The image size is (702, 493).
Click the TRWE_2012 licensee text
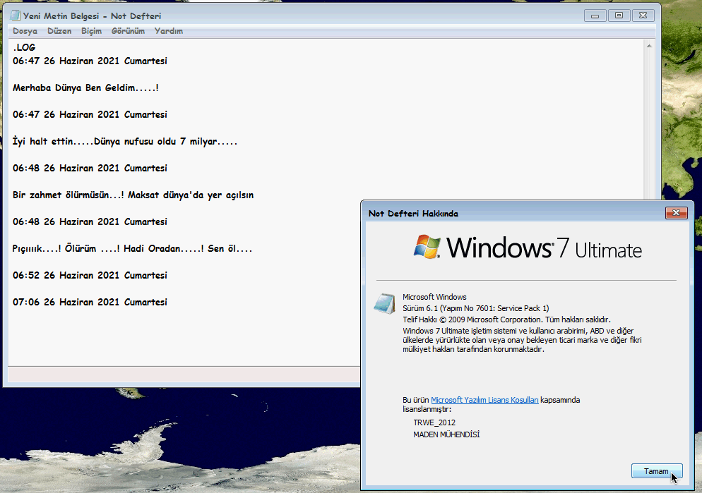coord(434,422)
